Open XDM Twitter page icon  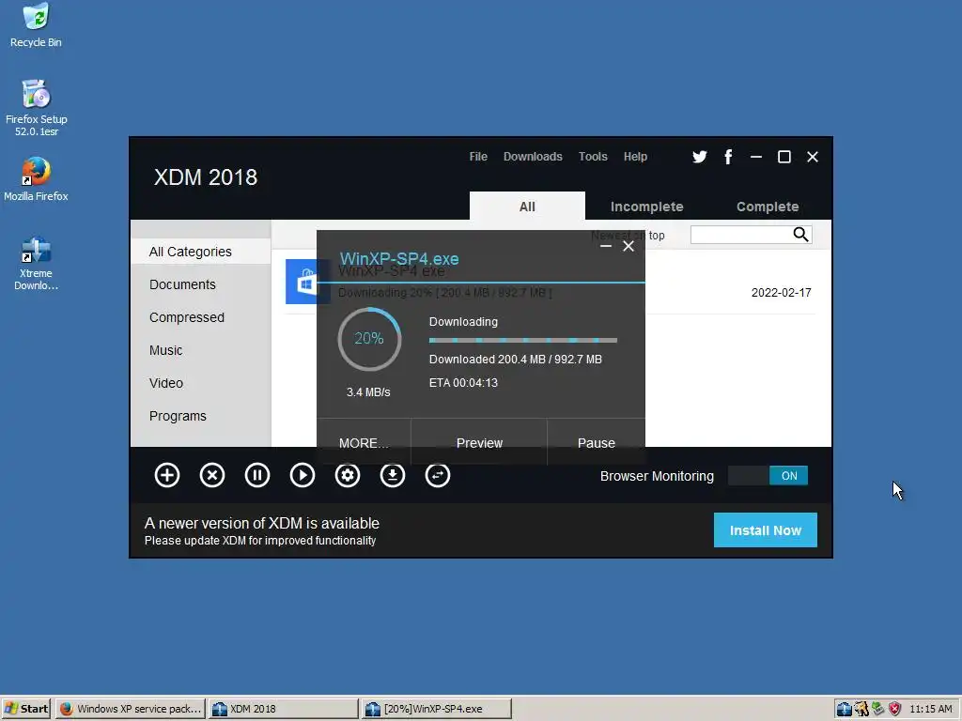(x=699, y=157)
